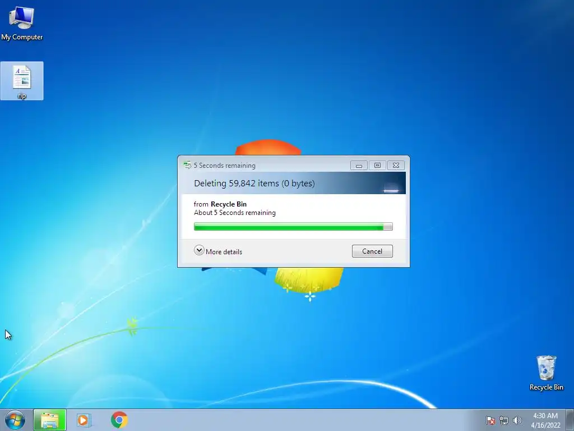The image size is (574, 431).
Task: Click the "Deleting 59,842 items" header text
Action: pyautogui.click(x=254, y=184)
